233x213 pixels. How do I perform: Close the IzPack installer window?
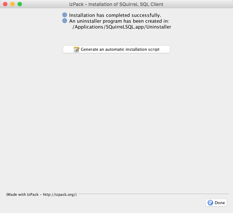click(5, 4)
